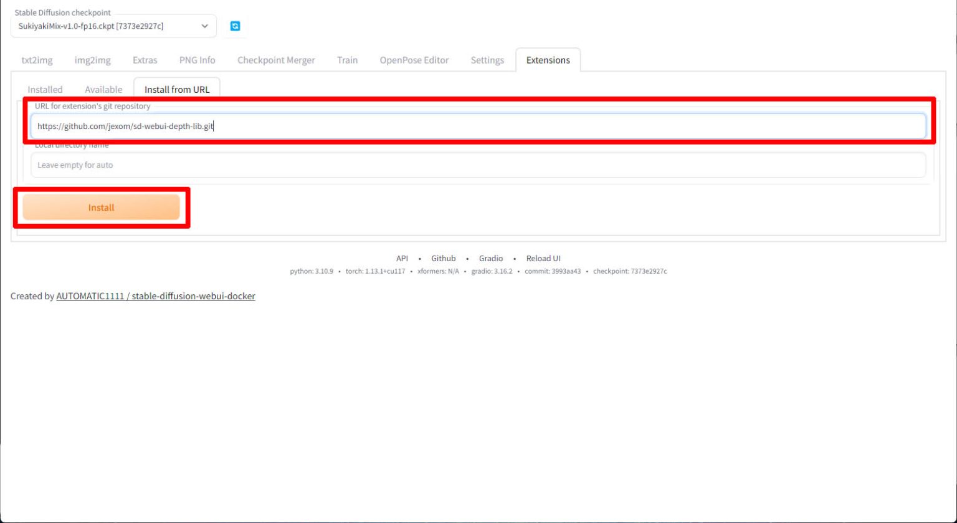The image size is (957, 523).
Task: Open the OpenPose Editor tab
Action: point(414,60)
